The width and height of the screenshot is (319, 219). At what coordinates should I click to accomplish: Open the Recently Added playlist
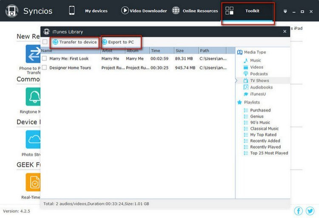[265, 141]
